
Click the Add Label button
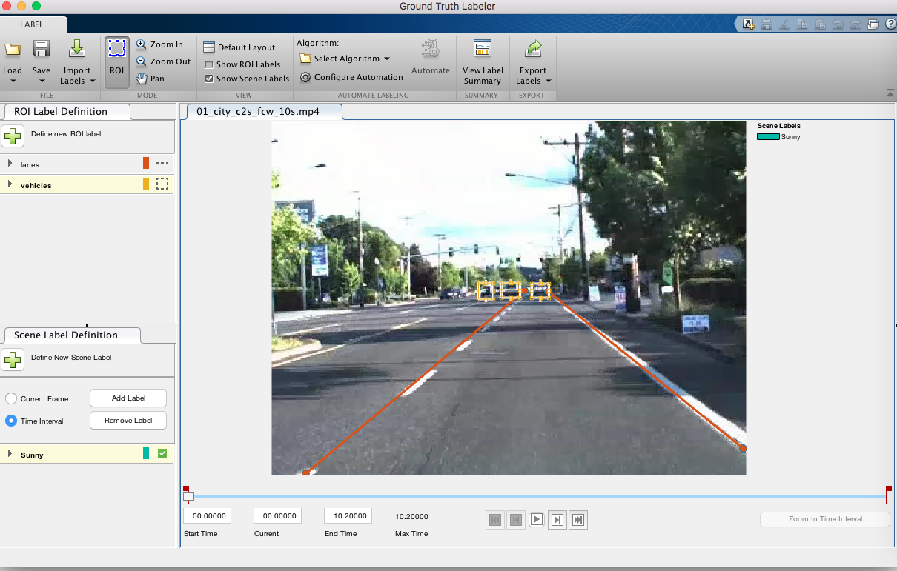[128, 398]
